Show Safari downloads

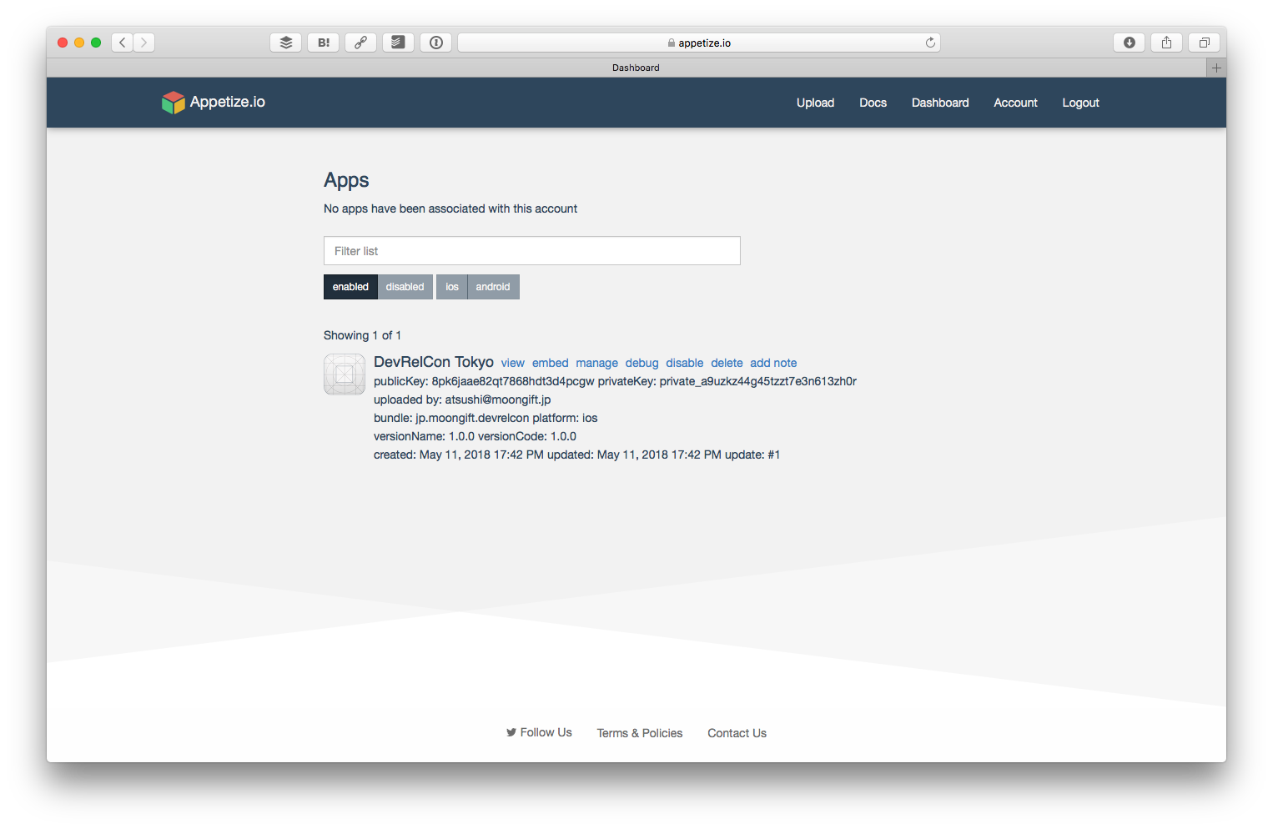pyautogui.click(x=1129, y=43)
